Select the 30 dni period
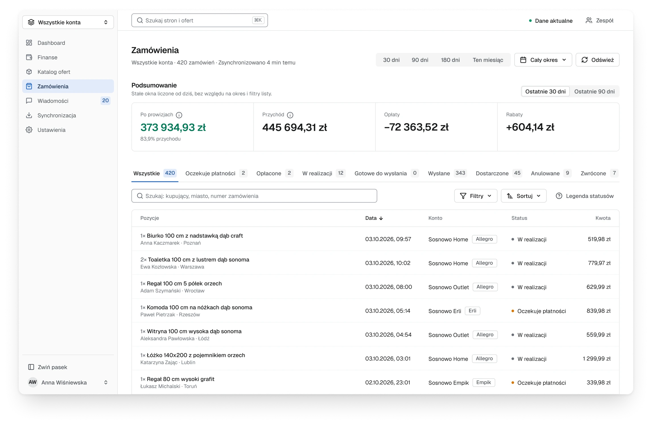The image size is (652, 425). (391, 60)
